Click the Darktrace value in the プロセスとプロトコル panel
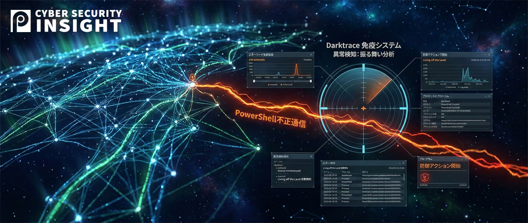The height and width of the screenshot is (223, 528). click(445, 100)
